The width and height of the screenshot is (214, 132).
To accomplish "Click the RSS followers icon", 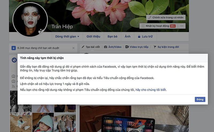I will tap(13, 86).
